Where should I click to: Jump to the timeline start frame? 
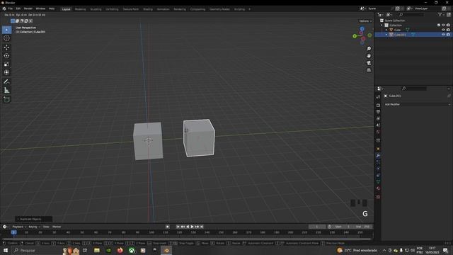178,227
